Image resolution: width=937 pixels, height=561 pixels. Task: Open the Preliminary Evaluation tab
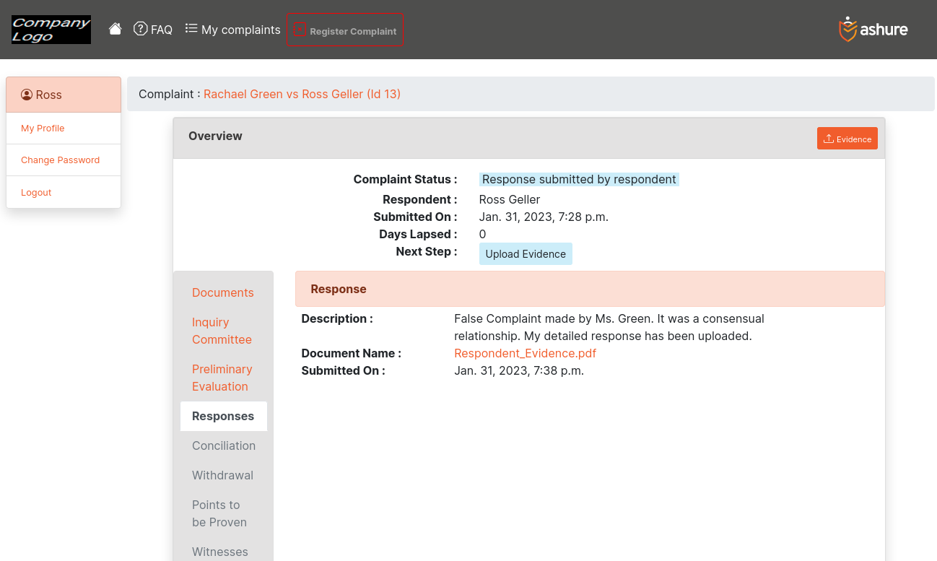[223, 378]
